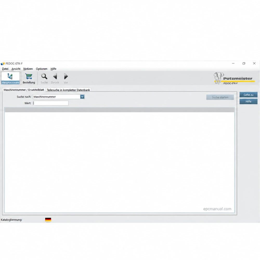The width and height of the screenshot is (260, 260).
Task: Click the gray results table header
Action: click(119, 110)
